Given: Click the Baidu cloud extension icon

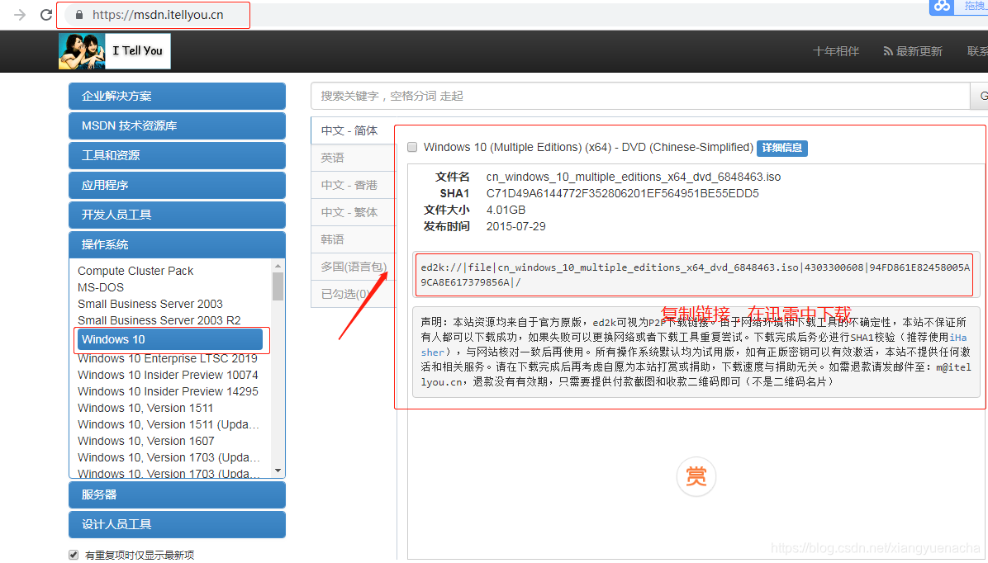Looking at the screenshot, I should tap(942, 7).
